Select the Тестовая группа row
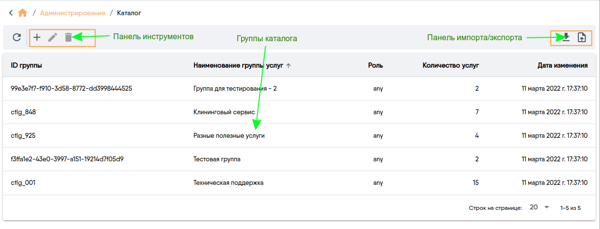 tap(300, 159)
